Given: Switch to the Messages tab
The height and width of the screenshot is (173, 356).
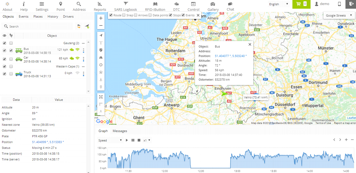Looking at the screenshot, I should [x=120, y=131].
